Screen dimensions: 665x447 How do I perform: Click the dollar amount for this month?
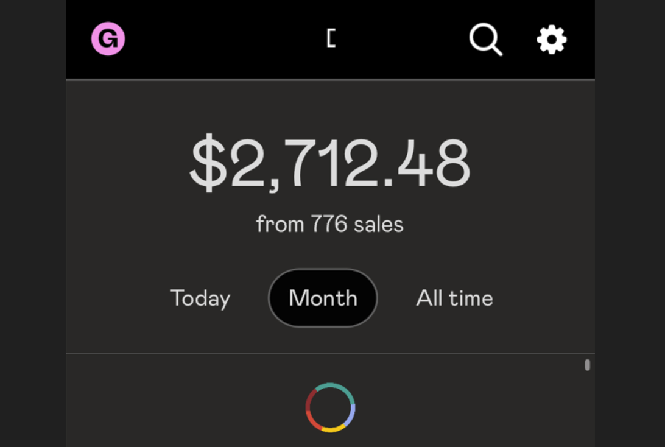(x=330, y=163)
